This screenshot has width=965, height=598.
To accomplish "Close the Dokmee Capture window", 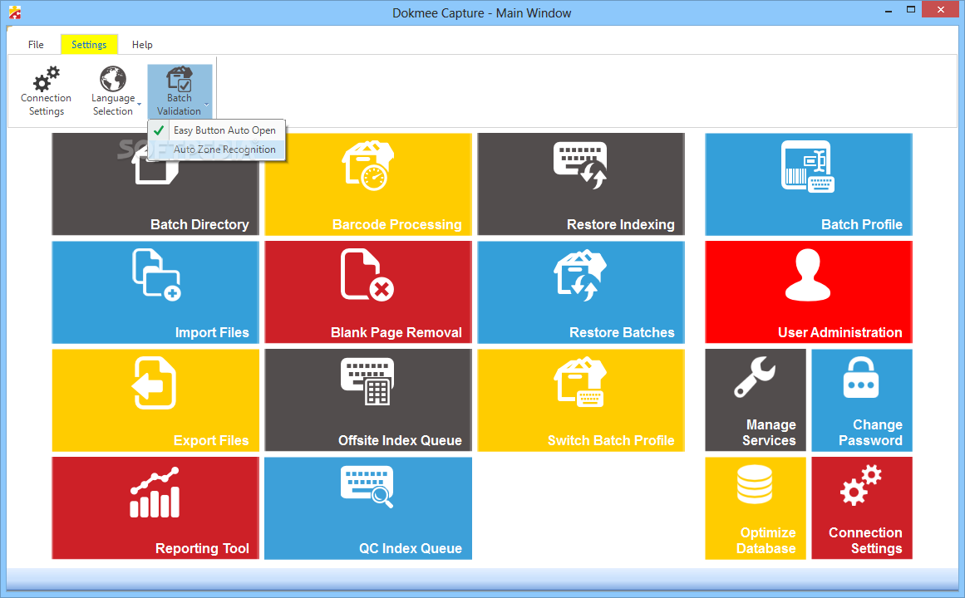I will pyautogui.click(x=940, y=10).
